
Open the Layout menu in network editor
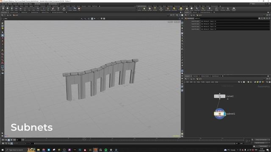(x=208, y=82)
